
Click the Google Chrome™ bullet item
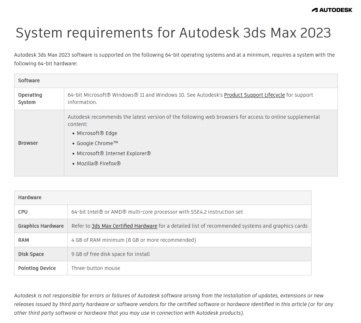coord(97,143)
